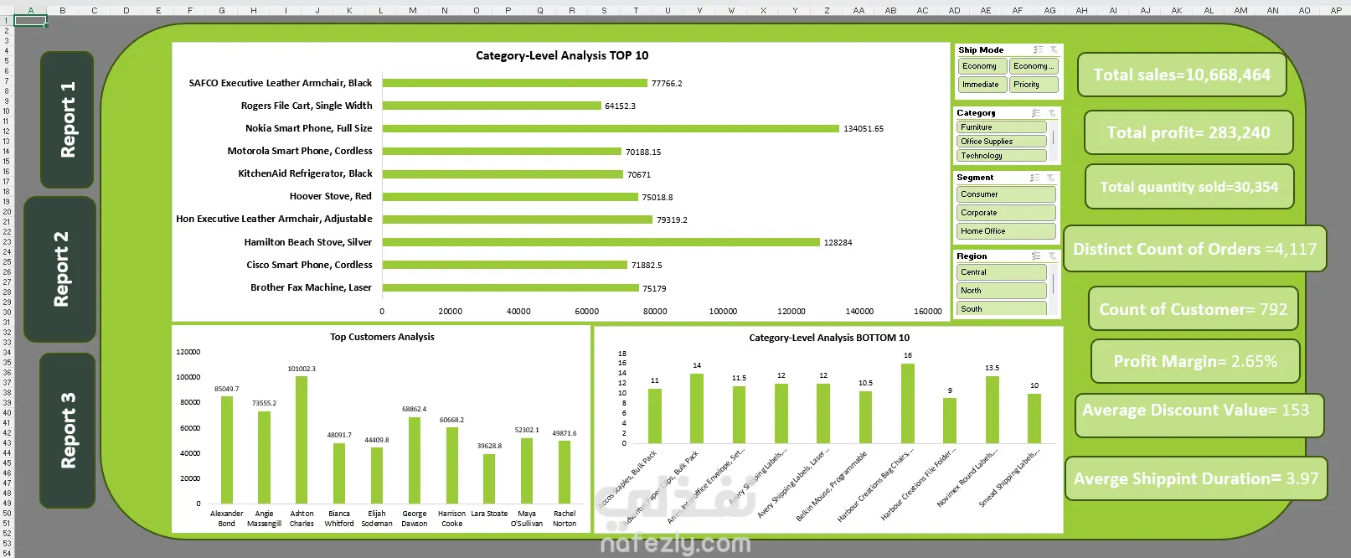Enable multi-select on Region slicer
Screen dimensions: 1351x558
coord(1037,256)
